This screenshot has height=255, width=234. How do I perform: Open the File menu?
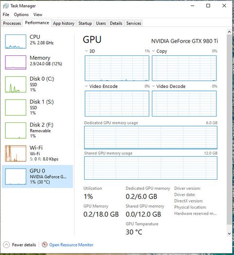tap(6, 15)
